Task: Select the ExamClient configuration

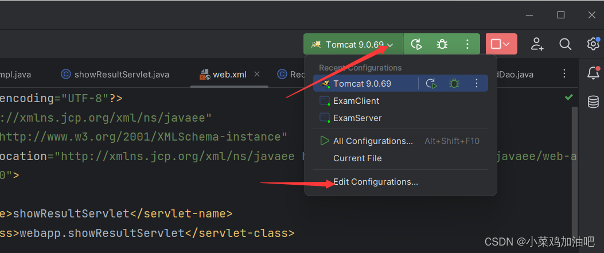Action: (x=400, y=101)
